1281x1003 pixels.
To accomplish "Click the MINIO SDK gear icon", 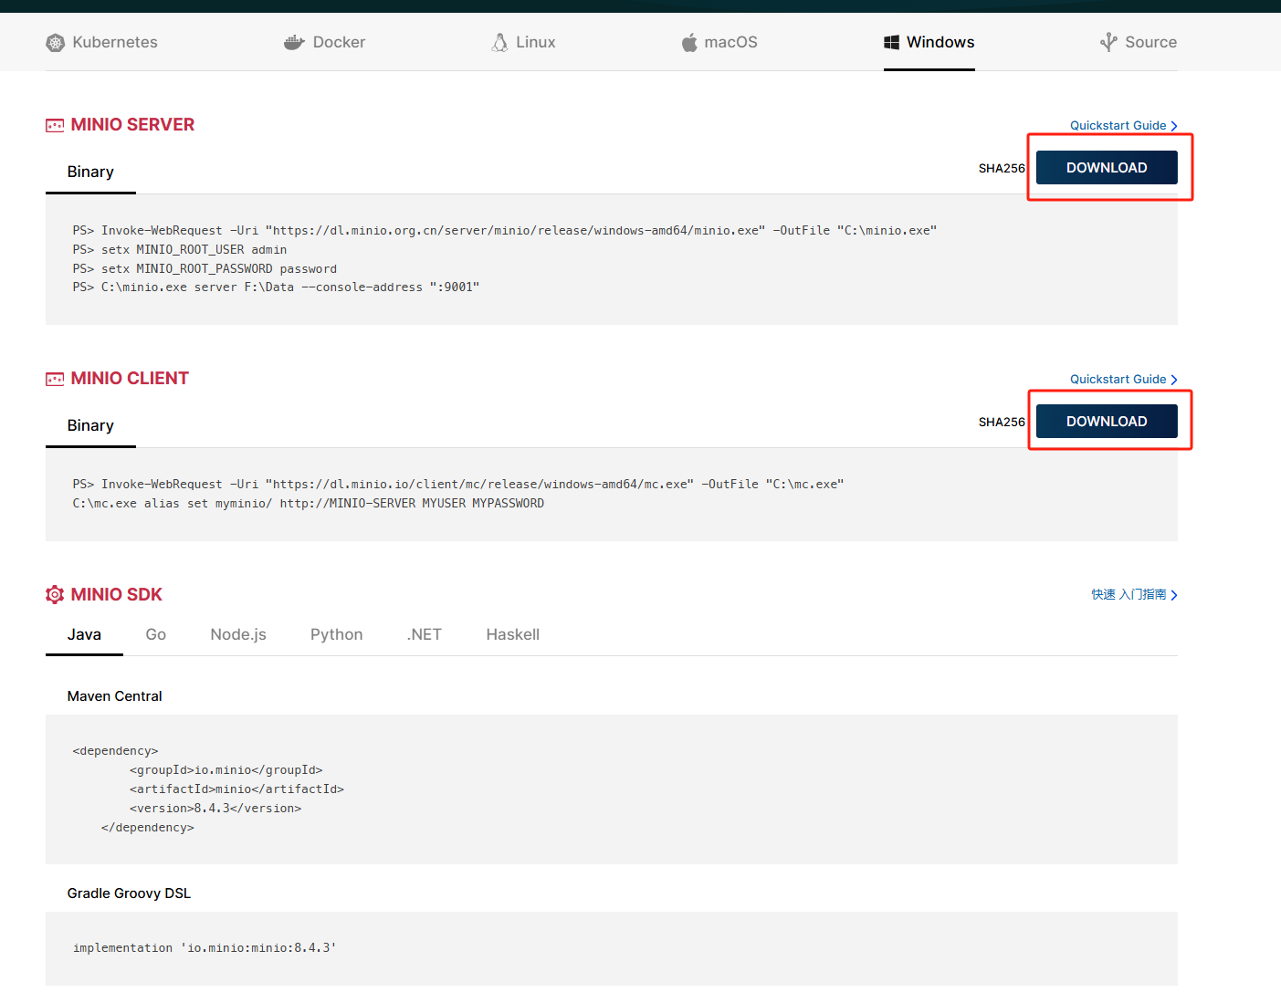I will pos(55,595).
